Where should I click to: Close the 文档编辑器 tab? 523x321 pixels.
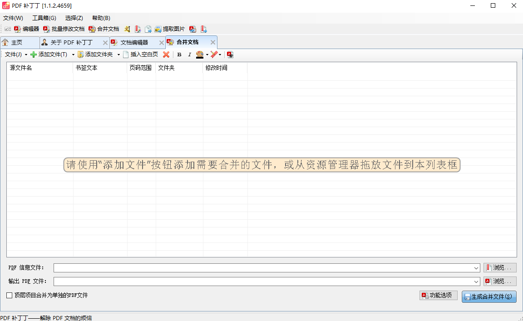162,43
